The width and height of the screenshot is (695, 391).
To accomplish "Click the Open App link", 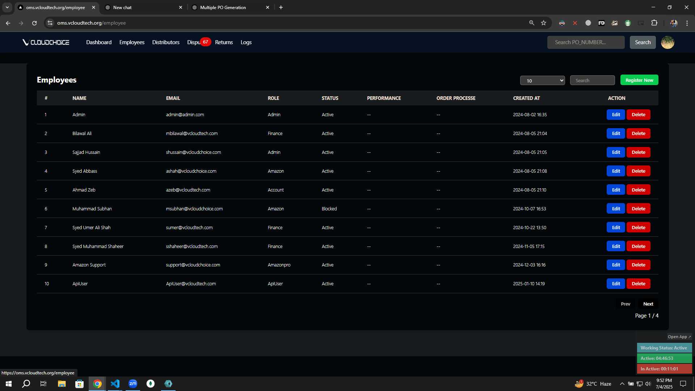I will (x=679, y=337).
